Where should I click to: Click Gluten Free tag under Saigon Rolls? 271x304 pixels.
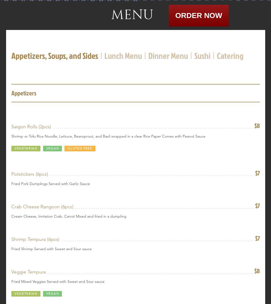click(80, 148)
